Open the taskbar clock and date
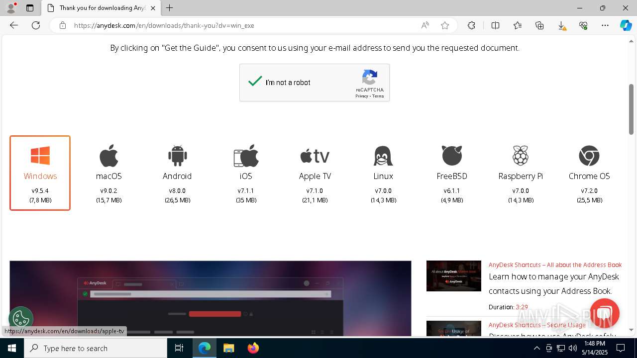637x358 pixels. 595,348
